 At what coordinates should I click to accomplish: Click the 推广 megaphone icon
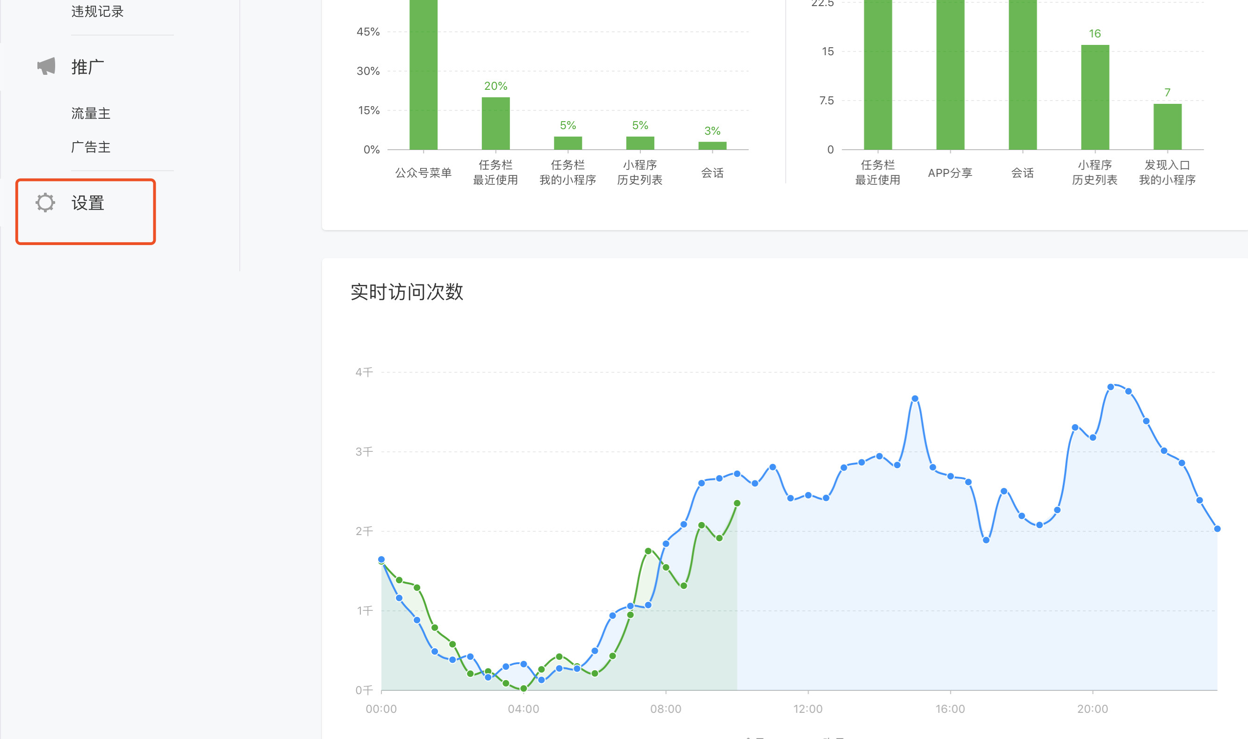tap(46, 66)
